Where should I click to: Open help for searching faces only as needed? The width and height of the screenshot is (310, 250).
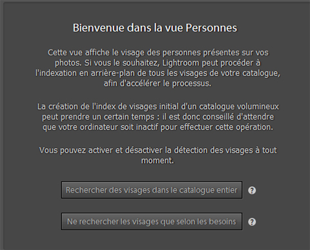tap(252, 222)
